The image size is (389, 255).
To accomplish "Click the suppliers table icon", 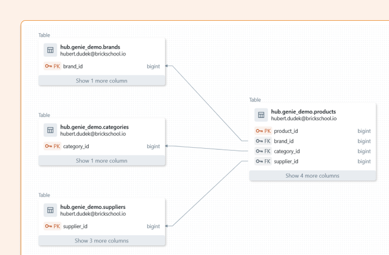I will 50,210.
